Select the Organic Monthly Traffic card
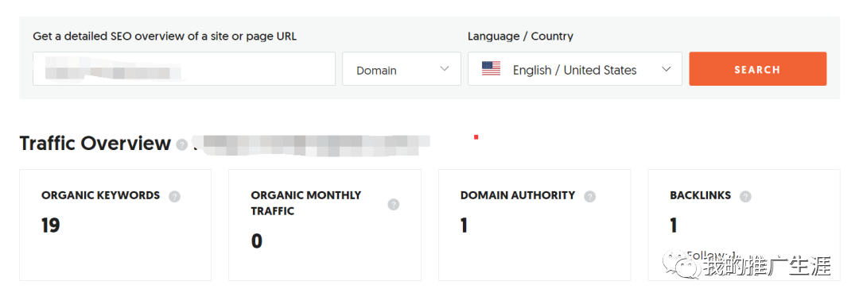 click(x=325, y=225)
